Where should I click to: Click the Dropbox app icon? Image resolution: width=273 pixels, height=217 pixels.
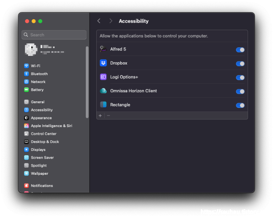103,63
